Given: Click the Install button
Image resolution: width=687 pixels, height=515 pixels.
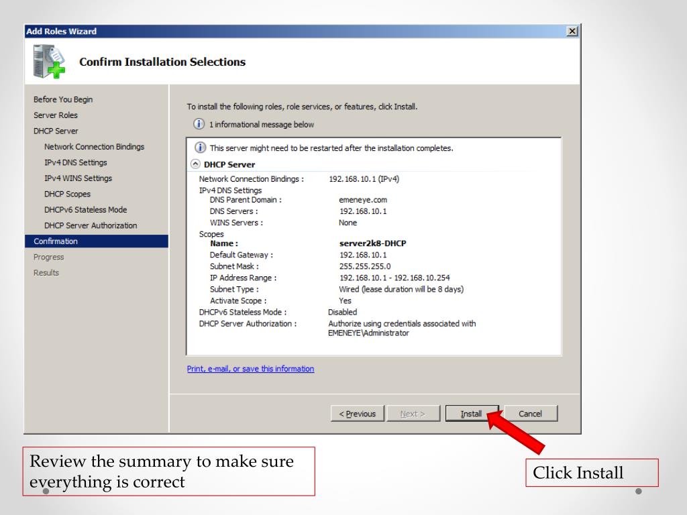Looking at the screenshot, I should 472,413.
